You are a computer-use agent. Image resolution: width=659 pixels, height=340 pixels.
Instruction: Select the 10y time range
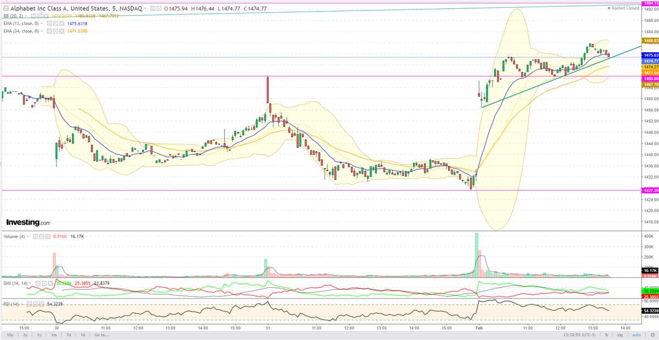click(10, 335)
